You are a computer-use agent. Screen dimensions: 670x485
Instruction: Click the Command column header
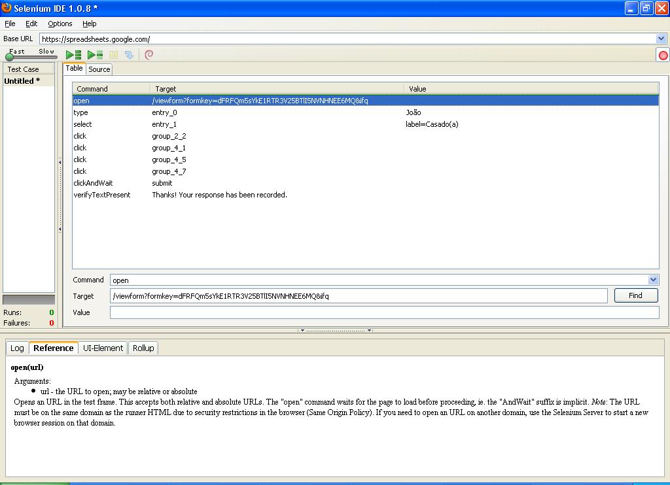click(111, 89)
